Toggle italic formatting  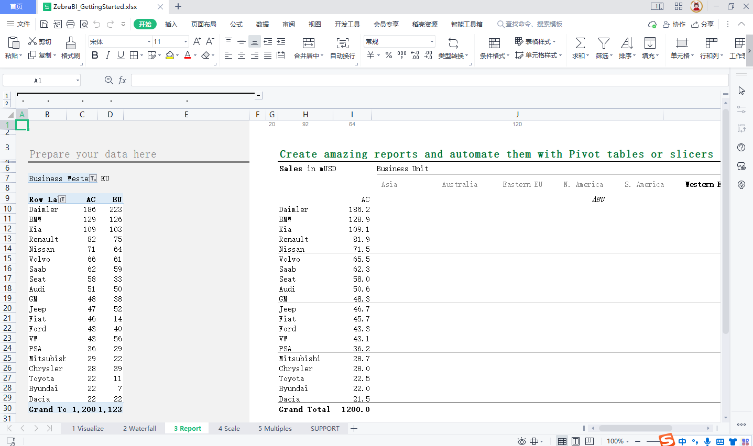[x=107, y=55]
